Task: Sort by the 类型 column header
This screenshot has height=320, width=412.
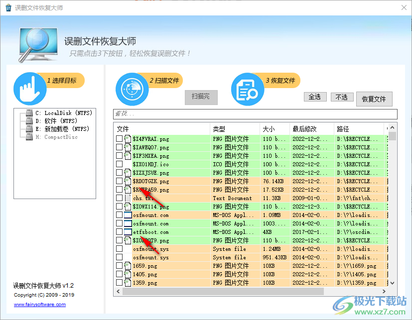Action: click(x=235, y=129)
